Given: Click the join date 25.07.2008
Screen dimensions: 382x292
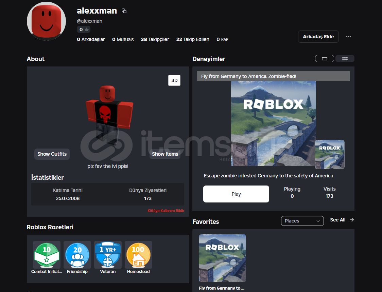Looking at the screenshot, I should 68,198.
